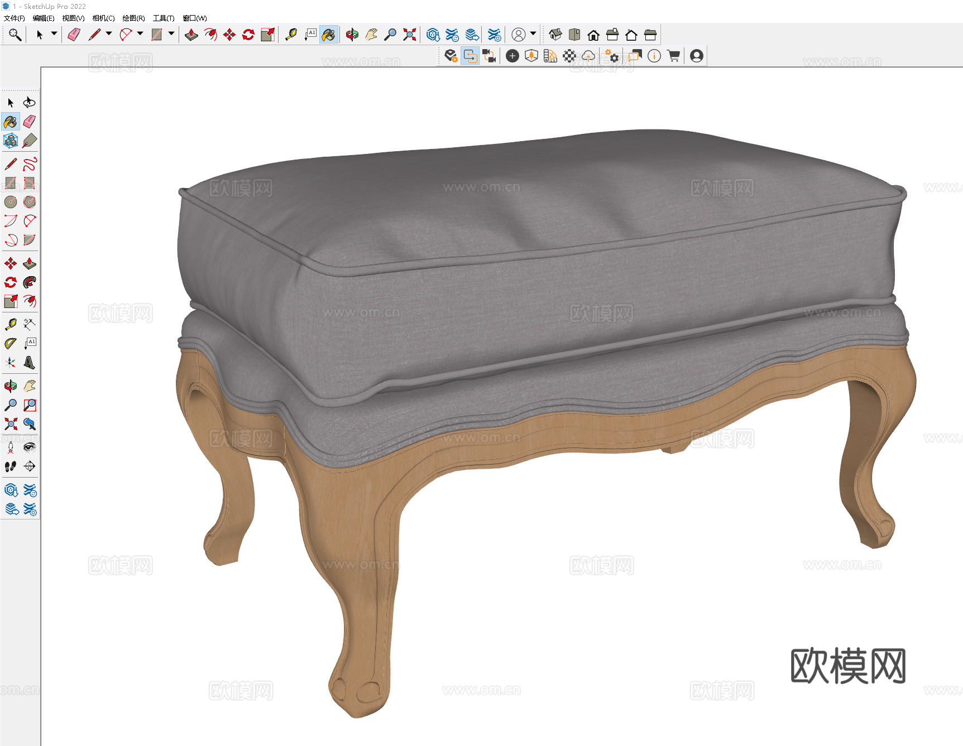Open the 视图(V) menu
Screen dimensions: 963x746
pos(73,18)
